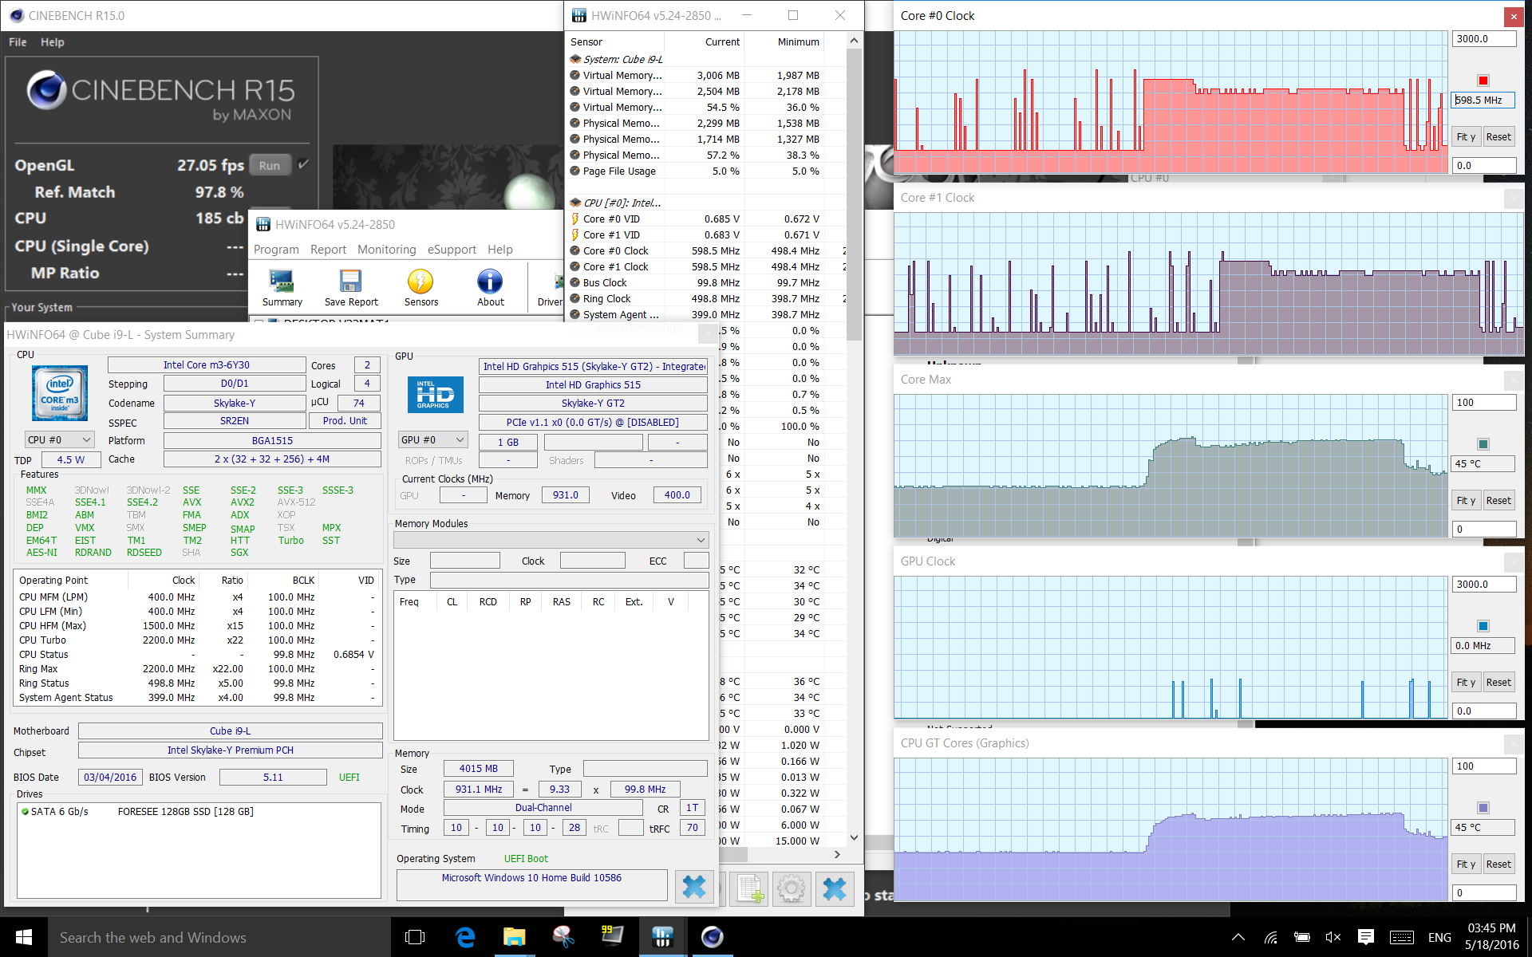Open HWiNFO64 Monitoring menu

click(x=386, y=250)
